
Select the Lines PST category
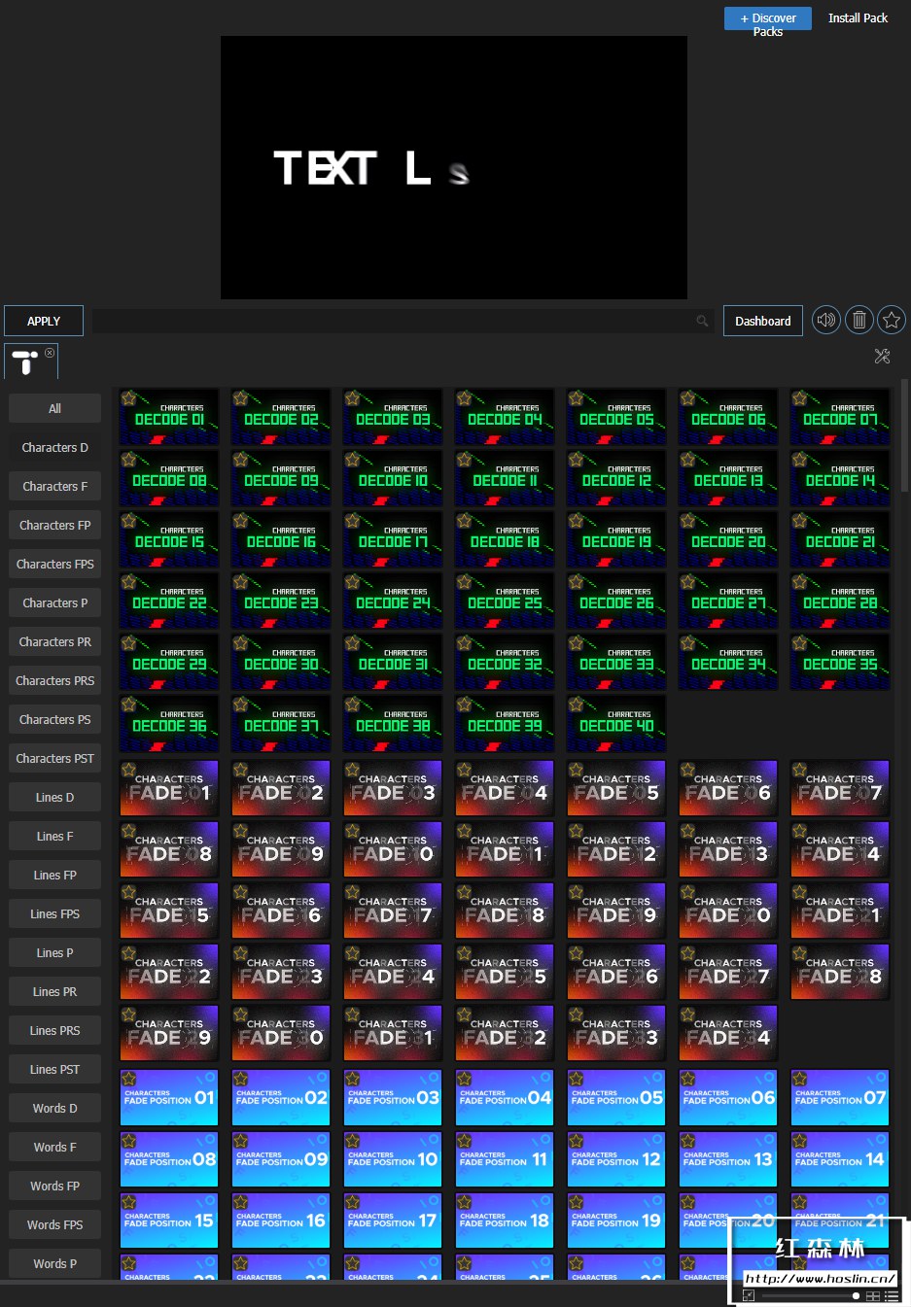tap(55, 1069)
